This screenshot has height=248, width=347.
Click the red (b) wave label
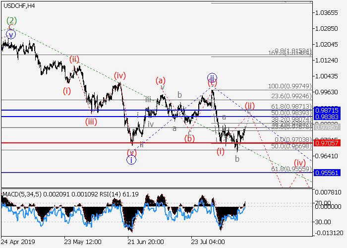189,138
